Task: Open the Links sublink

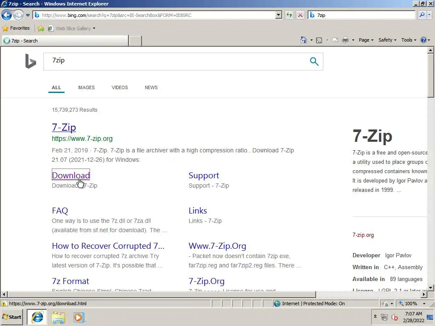Action: click(198, 211)
